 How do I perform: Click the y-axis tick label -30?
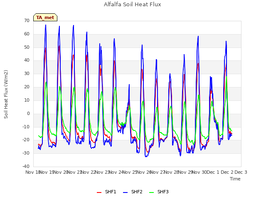tap(26, 153)
